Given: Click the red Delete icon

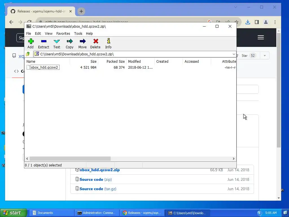Looking at the screenshot, I should click(x=95, y=44).
